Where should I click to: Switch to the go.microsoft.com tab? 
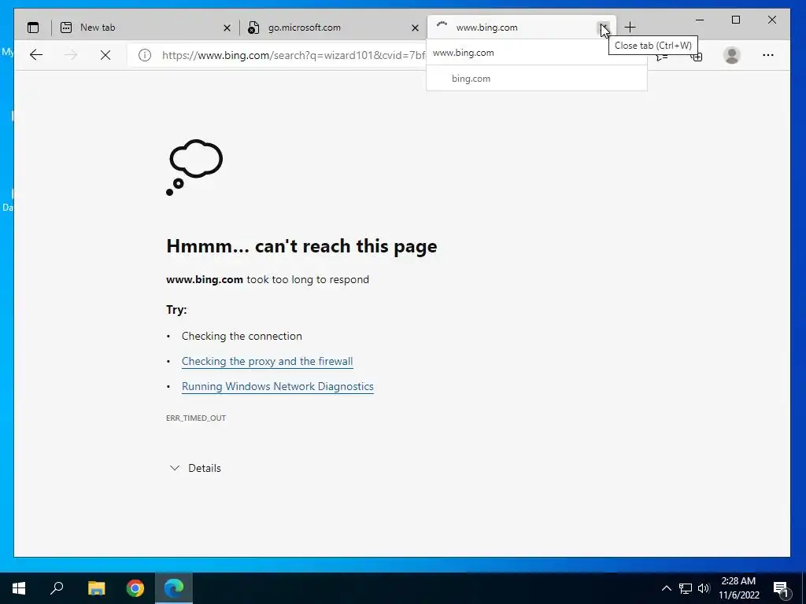pos(333,28)
